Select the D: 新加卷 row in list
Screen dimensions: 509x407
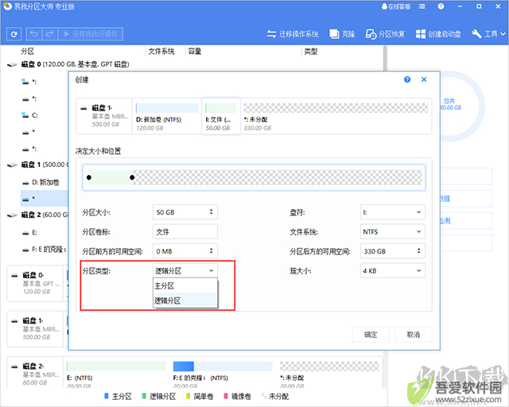[45, 182]
